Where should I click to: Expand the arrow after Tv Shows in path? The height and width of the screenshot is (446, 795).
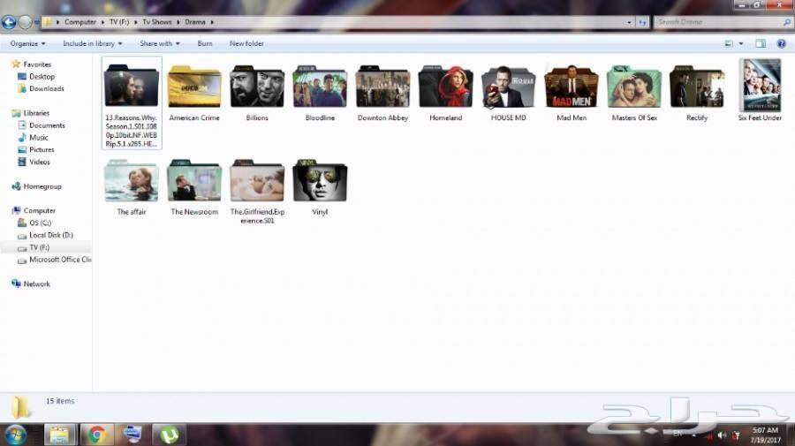[178, 22]
